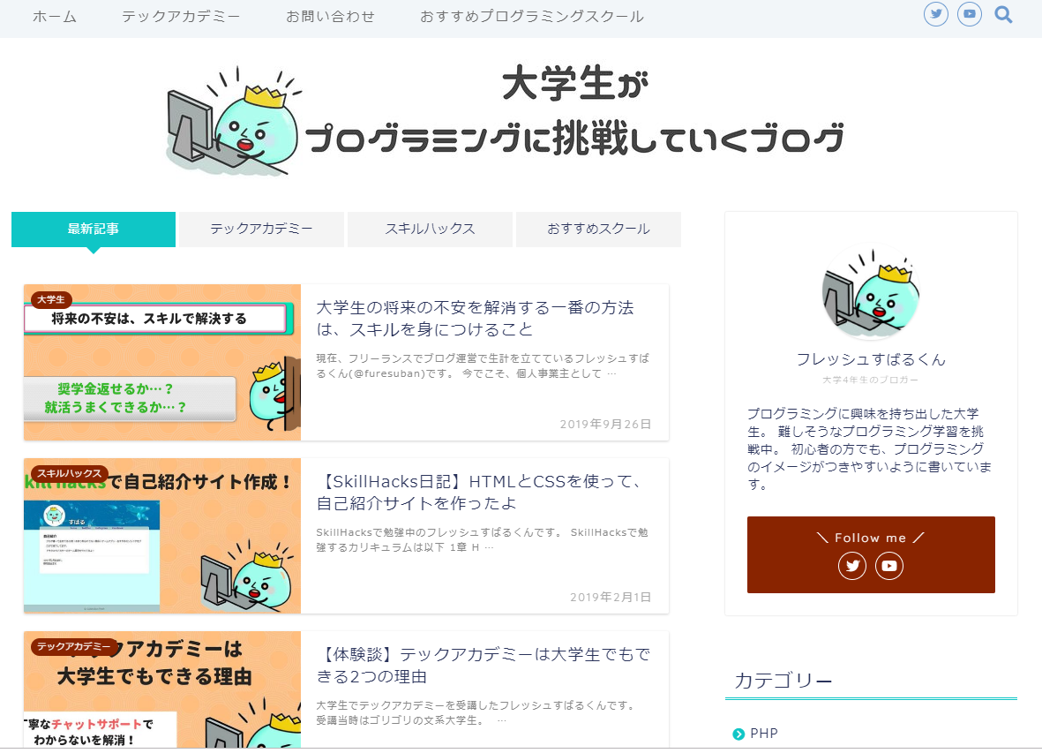Click the date 2019年2月1日
Viewport: 1042px width, 753px height.
(611, 598)
